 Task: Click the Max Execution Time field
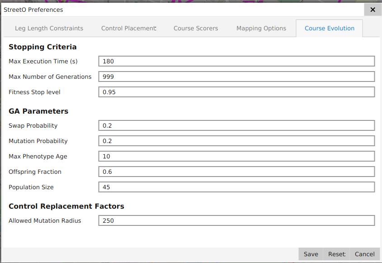click(236, 61)
